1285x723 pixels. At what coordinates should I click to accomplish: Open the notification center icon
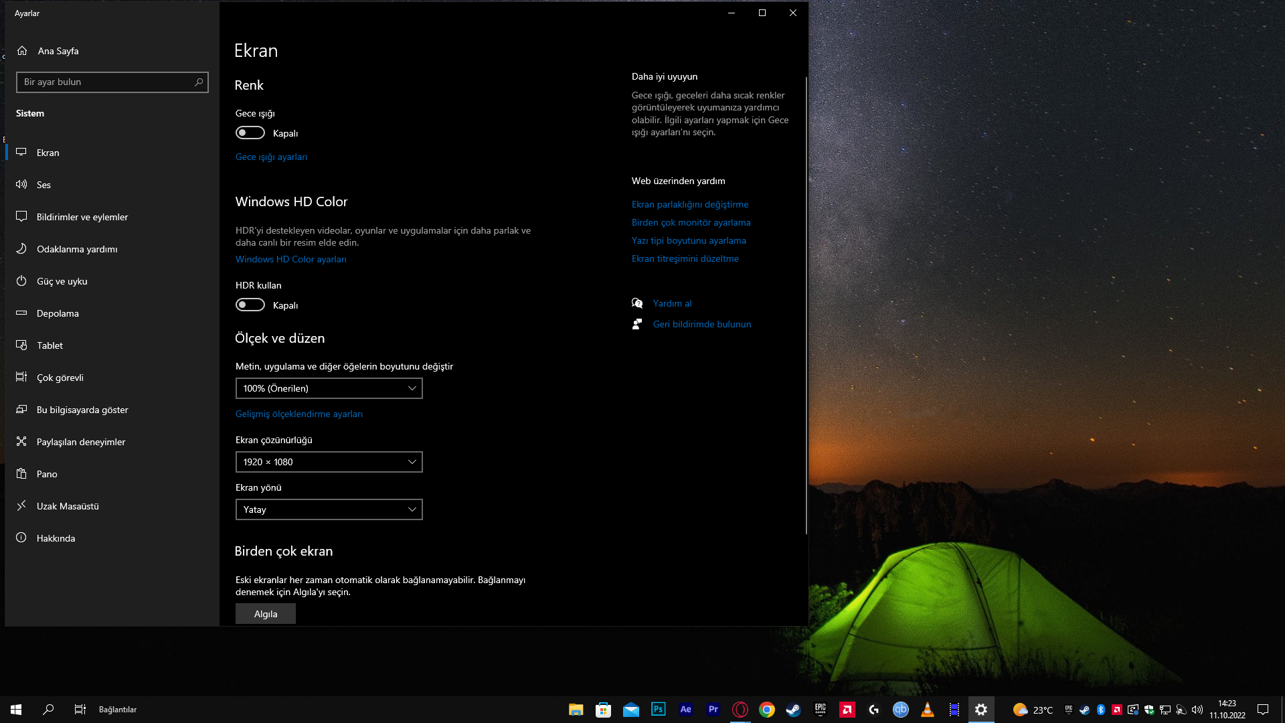(x=1263, y=710)
